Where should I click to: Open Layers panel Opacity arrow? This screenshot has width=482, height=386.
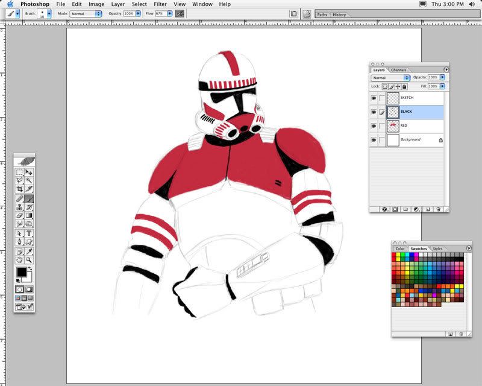click(x=442, y=77)
